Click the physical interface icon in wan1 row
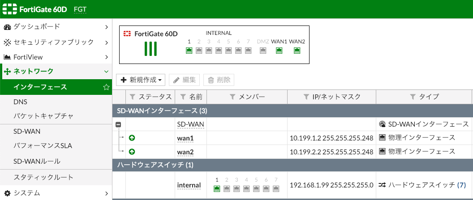473x200 pixels. pyautogui.click(x=382, y=138)
